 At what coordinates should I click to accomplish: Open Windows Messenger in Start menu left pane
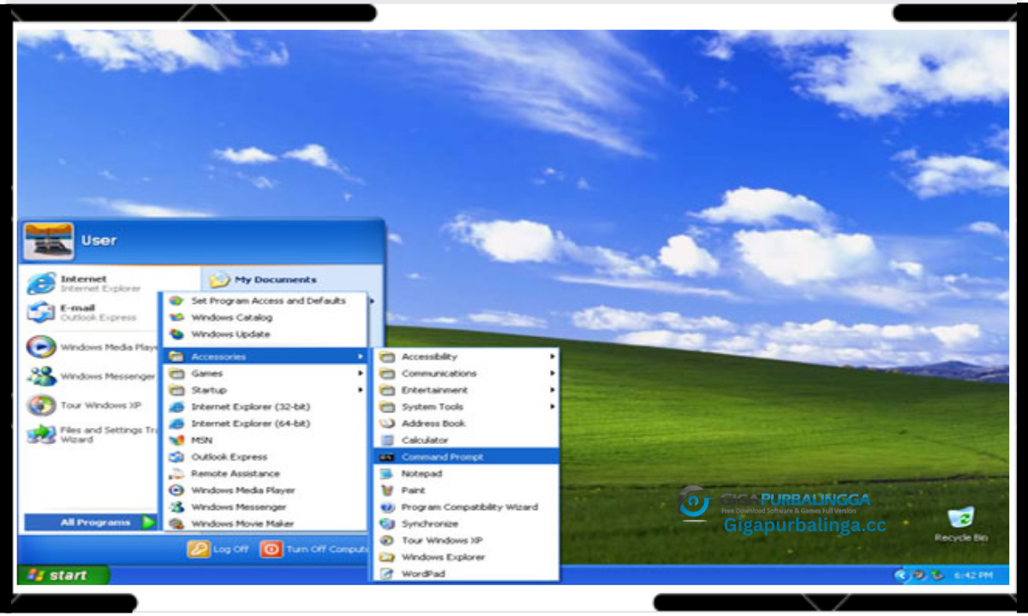point(90,376)
